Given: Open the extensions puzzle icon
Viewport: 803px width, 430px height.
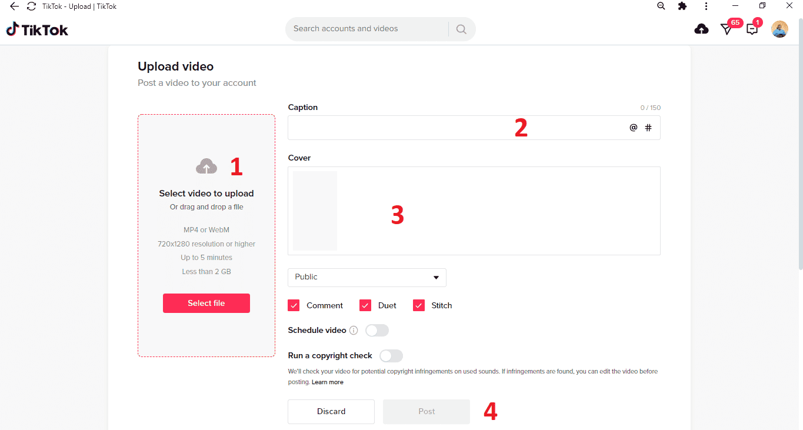Looking at the screenshot, I should click(682, 6).
